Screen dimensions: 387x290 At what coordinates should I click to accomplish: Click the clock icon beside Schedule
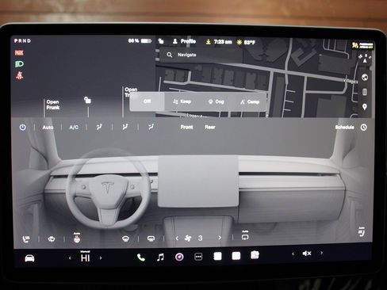tap(364, 128)
